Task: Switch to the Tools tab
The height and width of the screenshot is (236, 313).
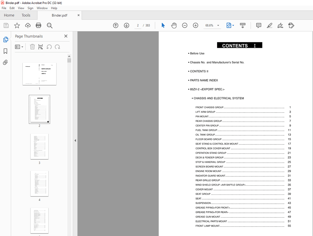Action: tap(26, 15)
